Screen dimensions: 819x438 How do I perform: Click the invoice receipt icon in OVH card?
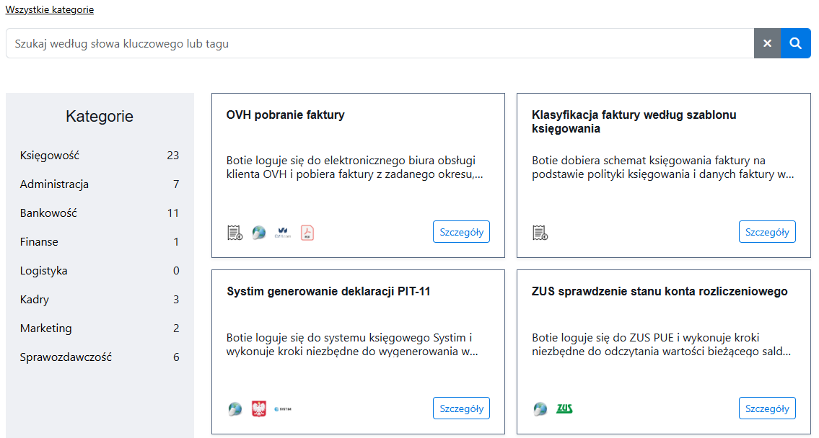[x=235, y=233]
